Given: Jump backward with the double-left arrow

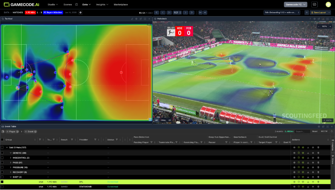Looking at the screenshot, I should [156, 12].
